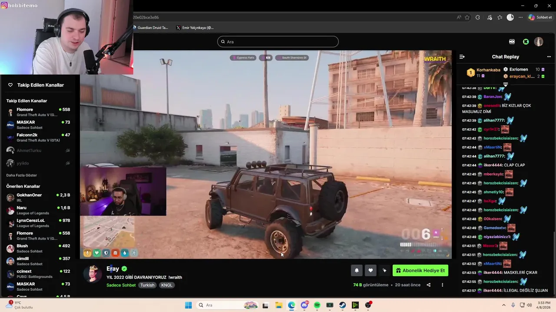This screenshot has width=556, height=312.
Task: Open Chat Replay options three-dot menu
Action: pos(549,57)
